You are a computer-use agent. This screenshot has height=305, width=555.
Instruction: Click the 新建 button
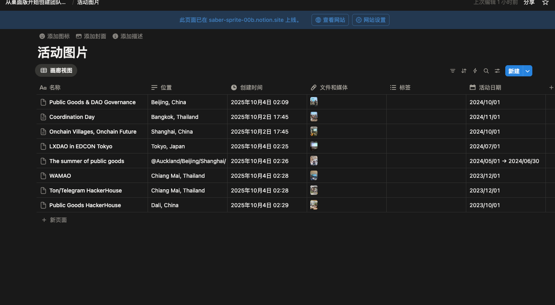point(514,71)
